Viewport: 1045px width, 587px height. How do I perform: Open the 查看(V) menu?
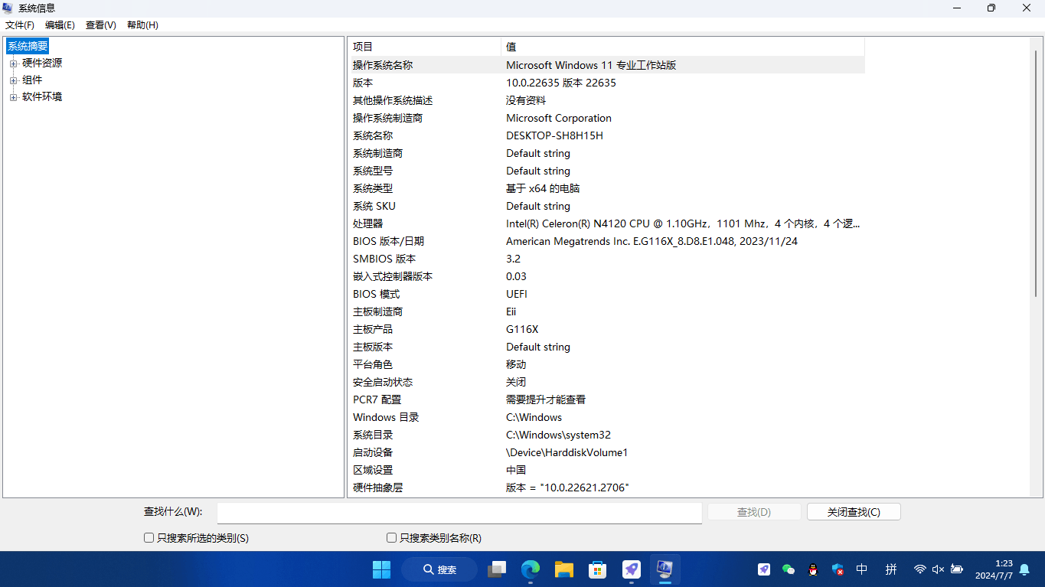point(100,24)
